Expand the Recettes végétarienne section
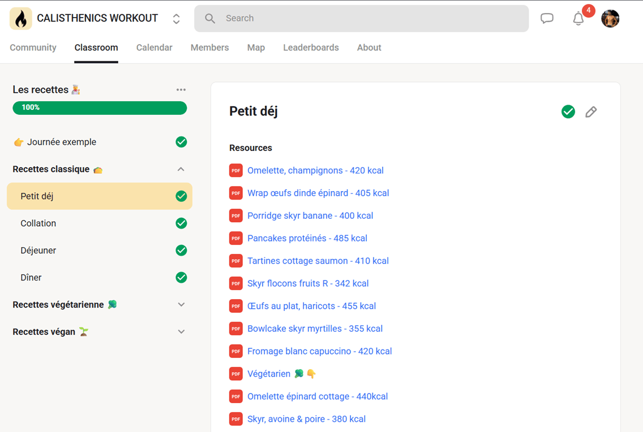 [181, 305]
